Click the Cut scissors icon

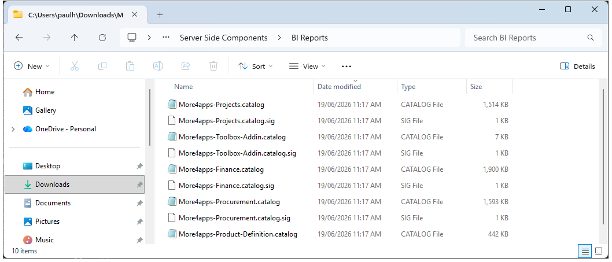coord(75,67)
